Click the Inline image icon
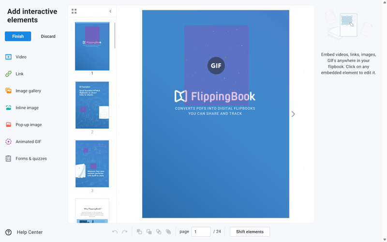The image size is (387, 242). pos(8,107)
